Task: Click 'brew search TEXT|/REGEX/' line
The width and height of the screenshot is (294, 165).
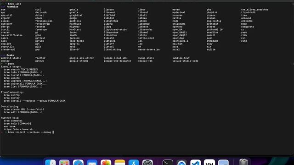Action: [x=21, y=69]
